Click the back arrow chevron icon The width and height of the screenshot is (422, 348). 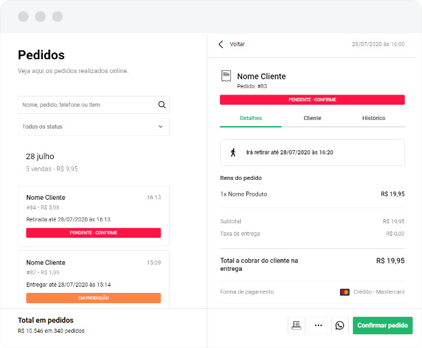click(221, 44)
